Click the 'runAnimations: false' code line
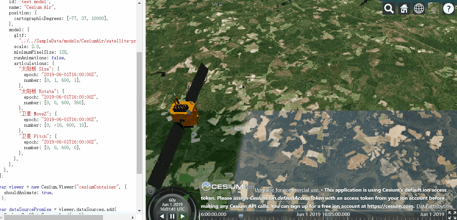457x220 pixels. [40, 58]
